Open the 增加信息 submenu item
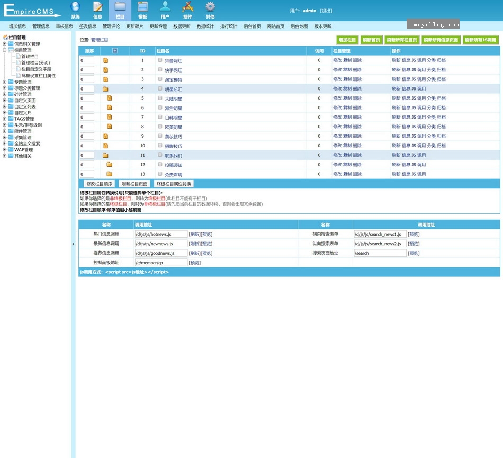Viewport: 503px width, 458px height. [17, 26]
